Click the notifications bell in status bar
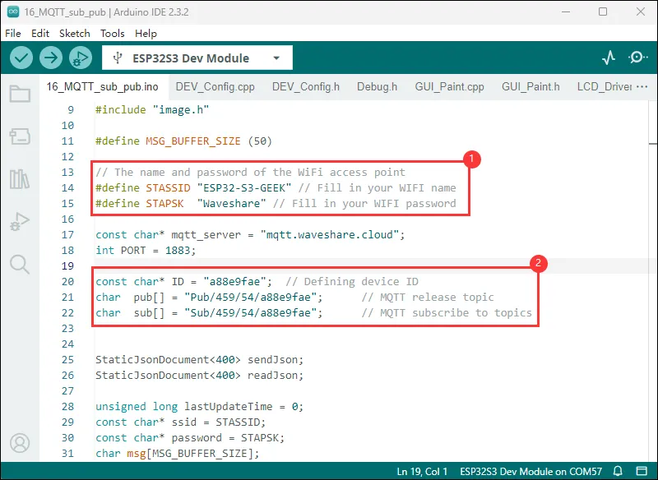 pos(618,472)
